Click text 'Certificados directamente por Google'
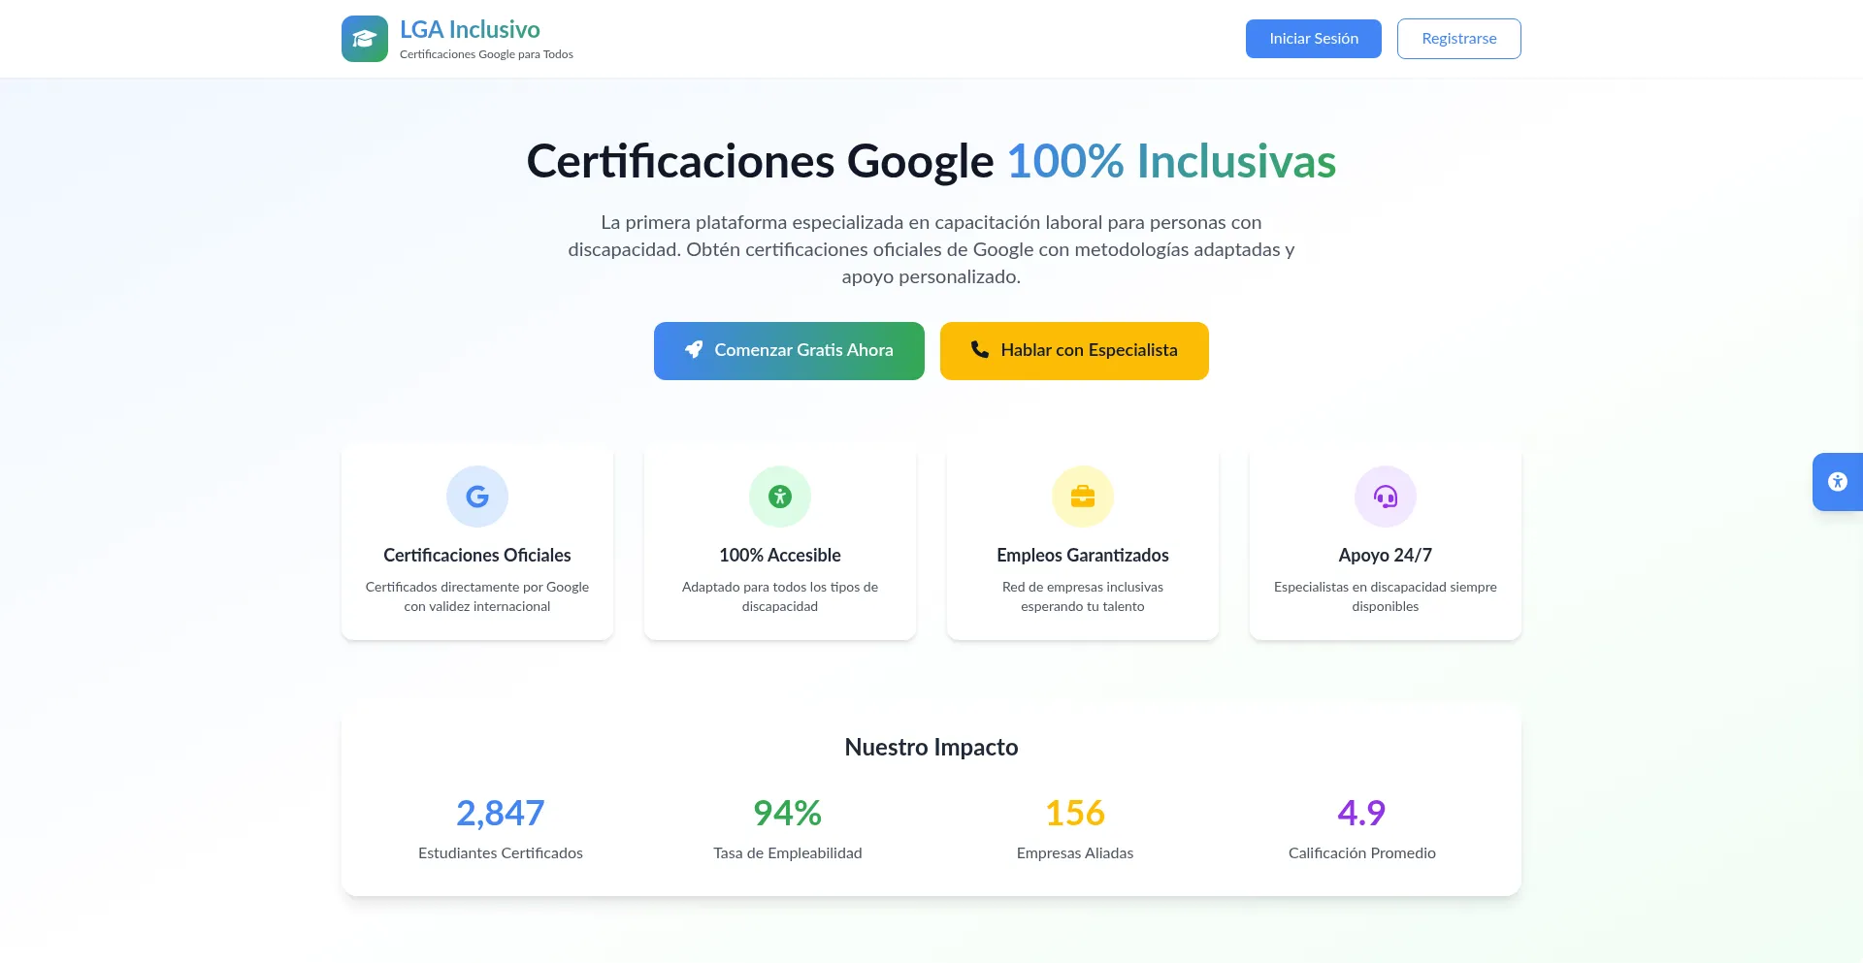Image resolution: width=1863 pixels, height=963 pixels. click(477, 587)
